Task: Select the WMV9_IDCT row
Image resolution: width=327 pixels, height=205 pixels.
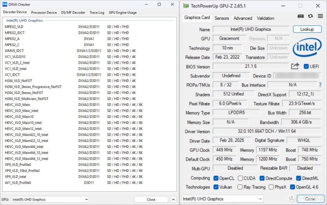Action: [89, 51]
